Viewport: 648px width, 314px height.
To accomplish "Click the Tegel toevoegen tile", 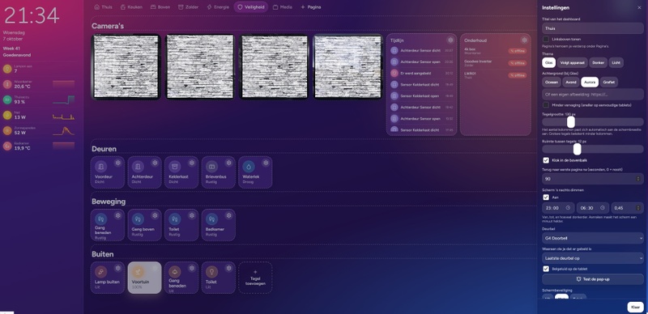I will (x=255, y=278).
